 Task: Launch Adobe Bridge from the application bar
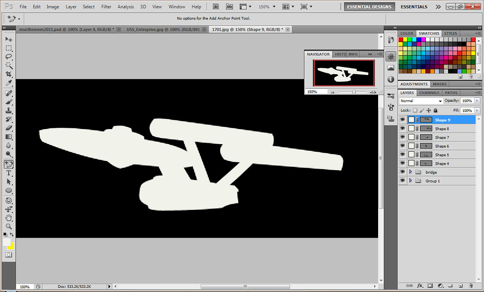pyautogui.click(x=216, y=7)
